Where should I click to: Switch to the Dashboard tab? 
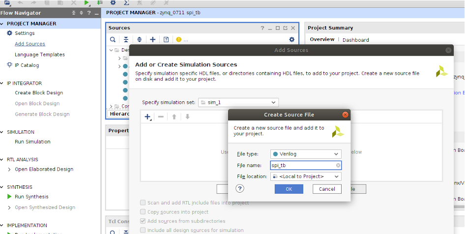355,40
